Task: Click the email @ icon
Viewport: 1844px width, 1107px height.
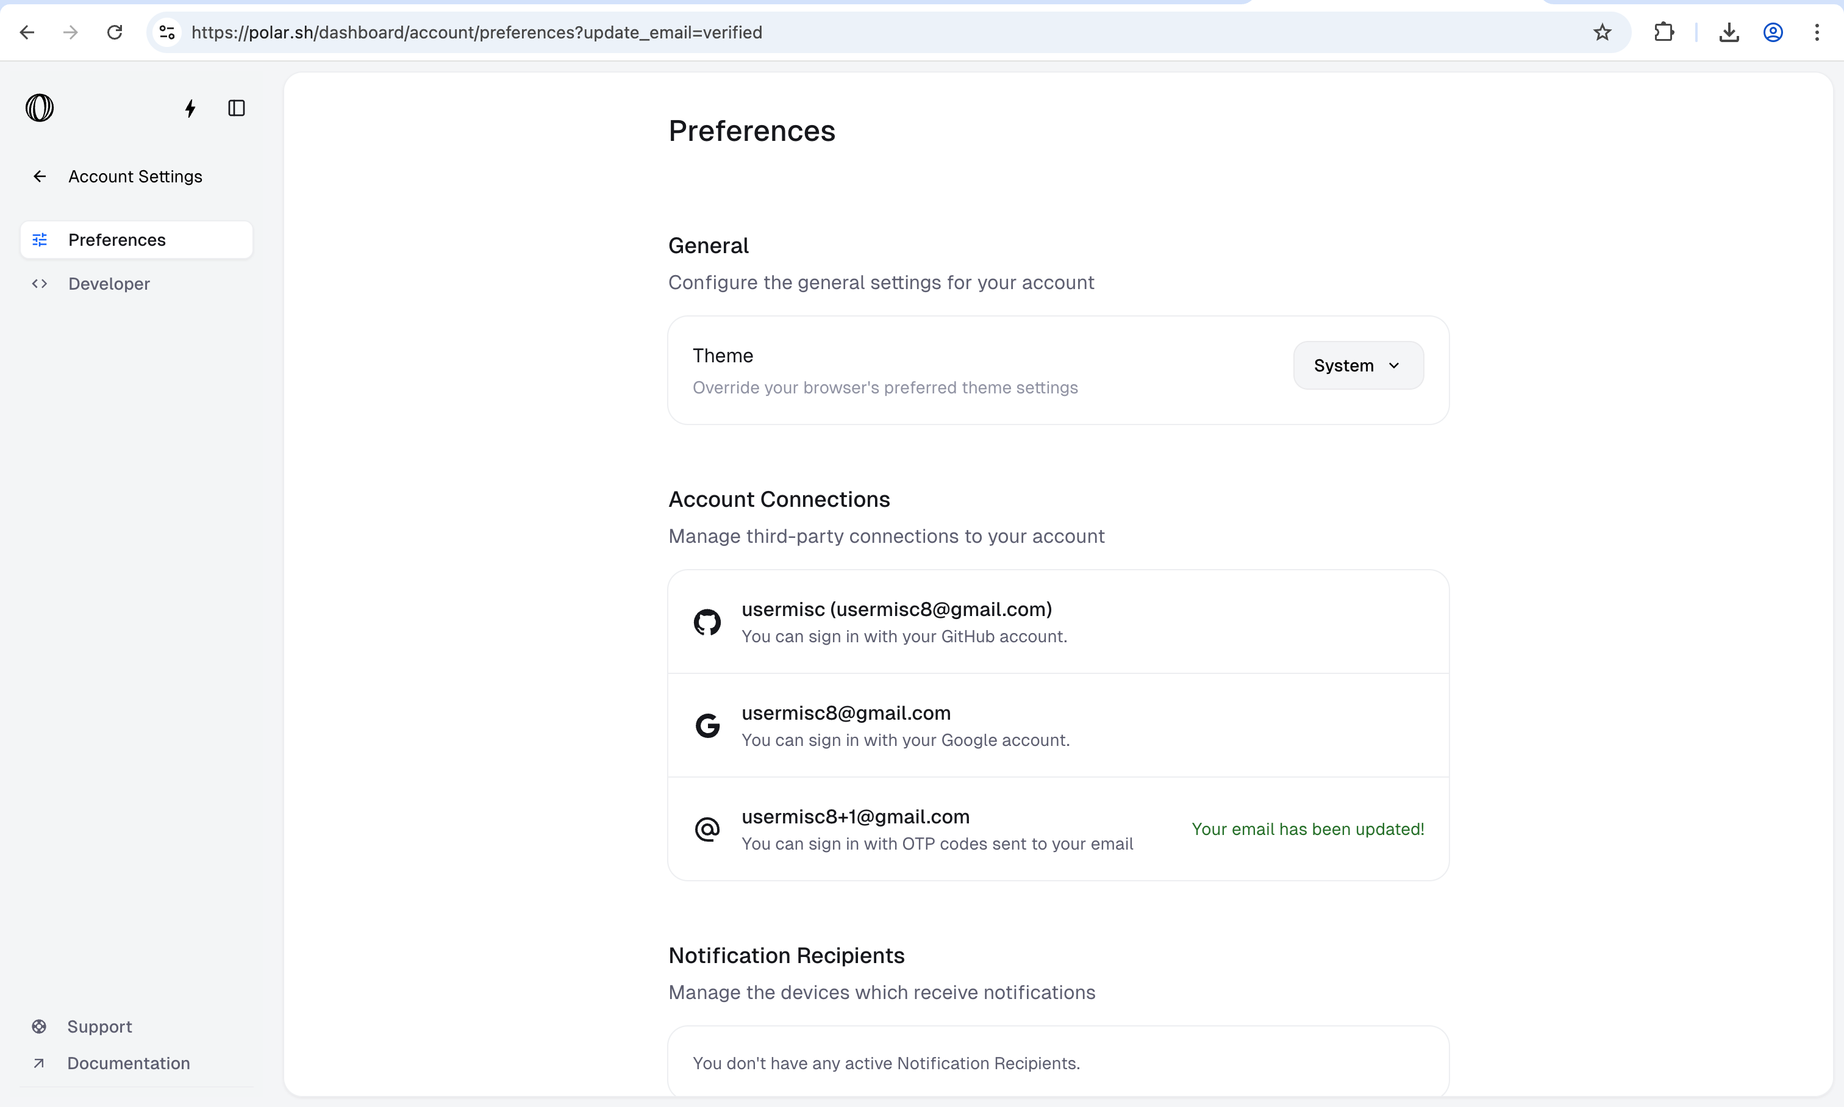Action: point(707,829)
